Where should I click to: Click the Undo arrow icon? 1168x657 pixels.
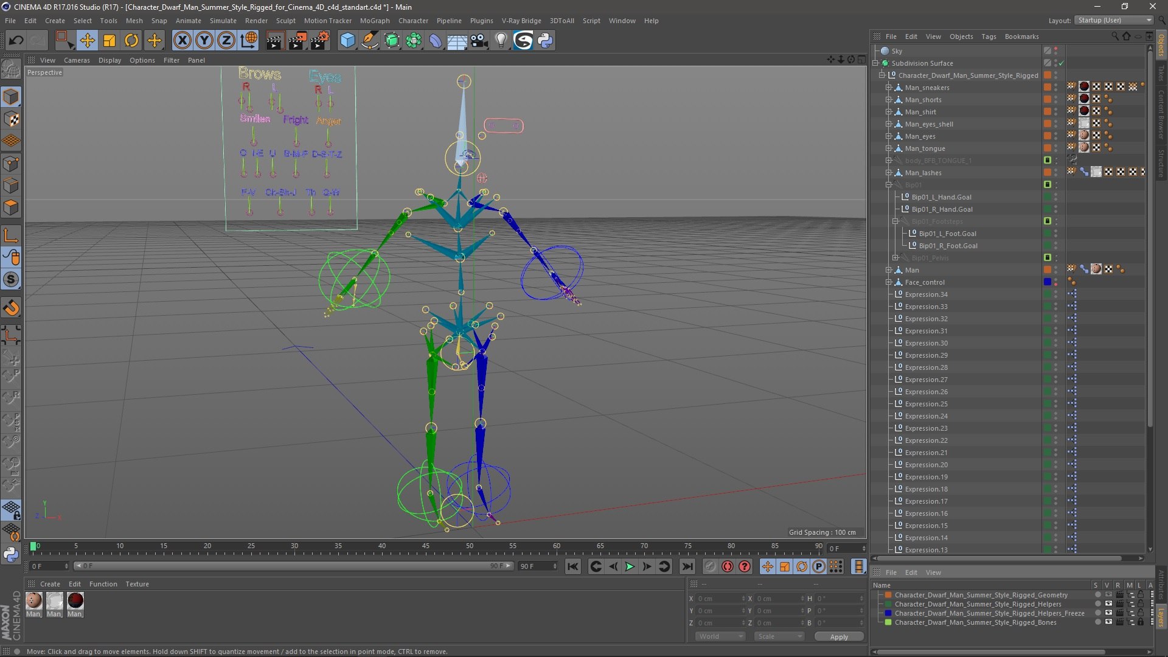[x=16, y=41]
